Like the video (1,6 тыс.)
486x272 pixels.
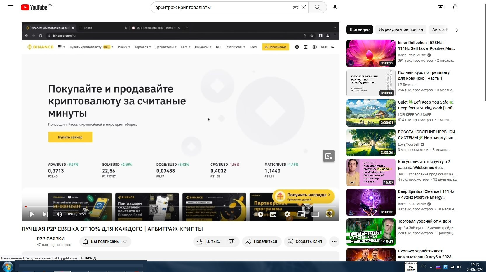208,242
